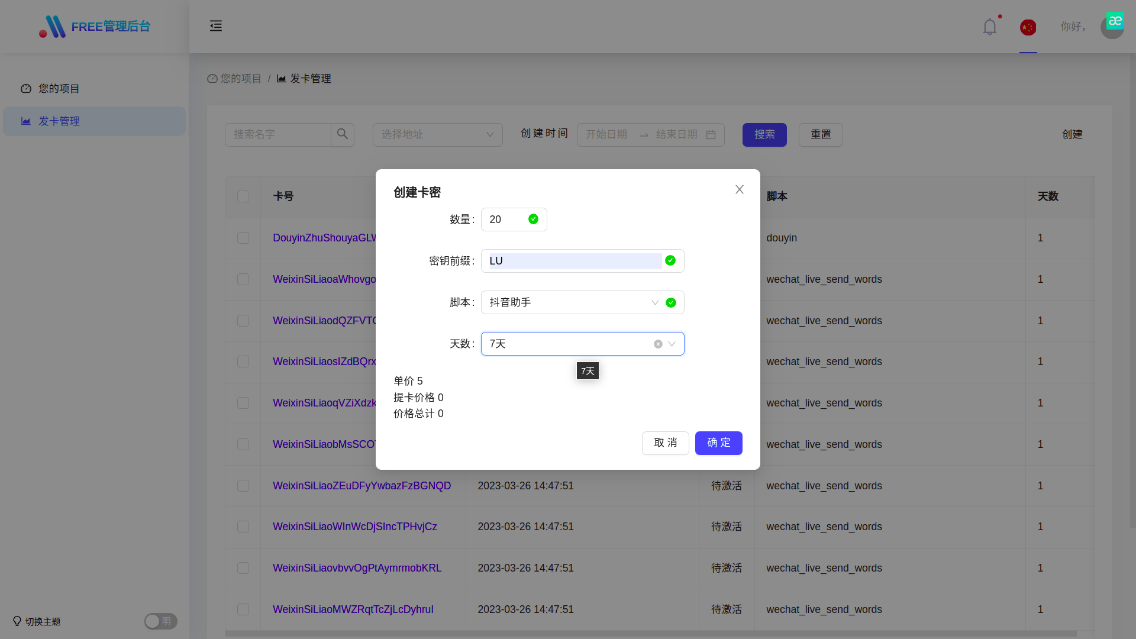
Task: Click the 开始日期 date field
Action: [x=606, y=135]
